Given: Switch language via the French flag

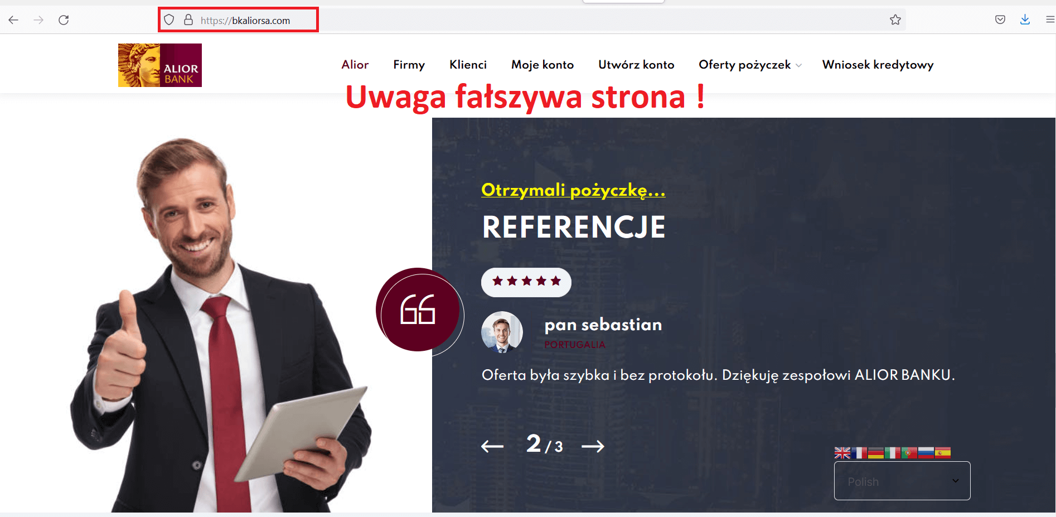Looking at the screenshot, I should (x=859, y=453).
